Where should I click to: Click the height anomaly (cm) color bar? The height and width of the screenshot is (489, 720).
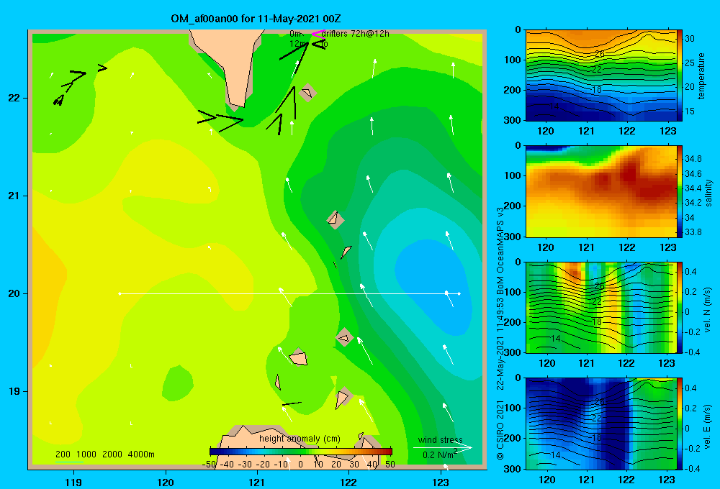pyautogui.click(x=301, y=452)
